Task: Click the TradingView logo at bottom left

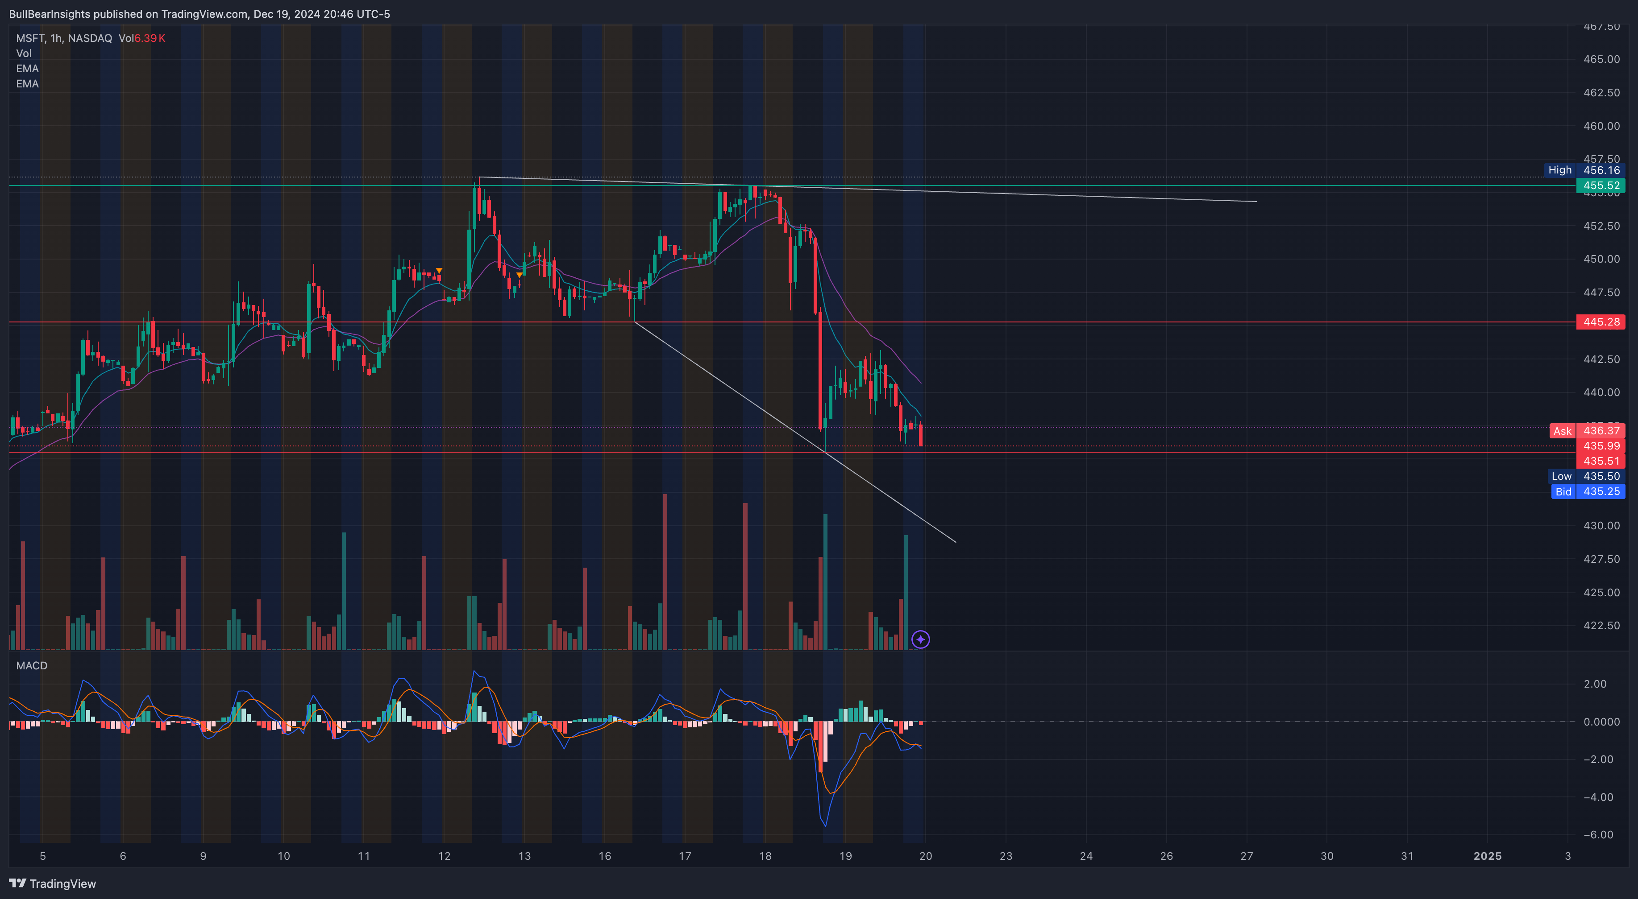Action: [x=52, y=884]
